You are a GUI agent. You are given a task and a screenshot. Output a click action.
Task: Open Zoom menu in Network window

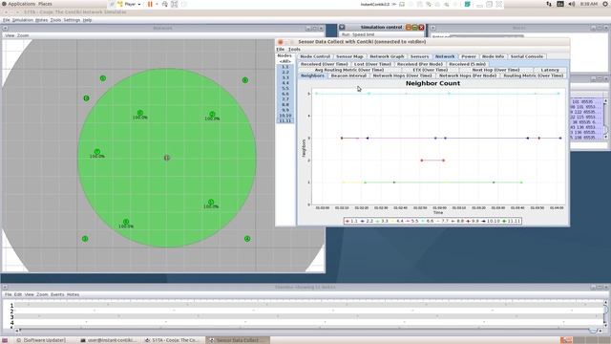click(x=23, y=35)
